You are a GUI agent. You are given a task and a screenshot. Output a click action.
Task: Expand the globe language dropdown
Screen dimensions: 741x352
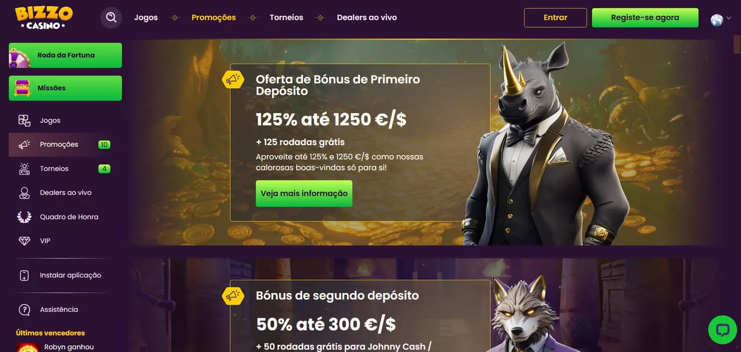coord(721,20)
